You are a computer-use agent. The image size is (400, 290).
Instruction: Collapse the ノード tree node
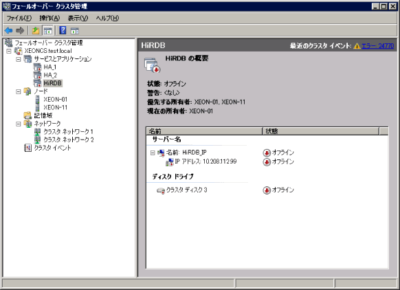[x=19, y=91]
